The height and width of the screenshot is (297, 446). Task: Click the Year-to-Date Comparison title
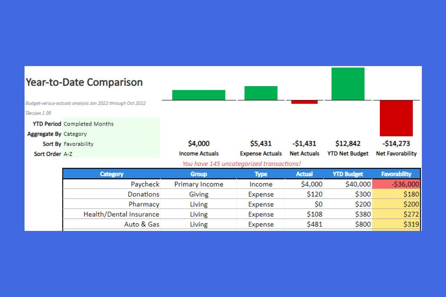(x=84, y=82)
